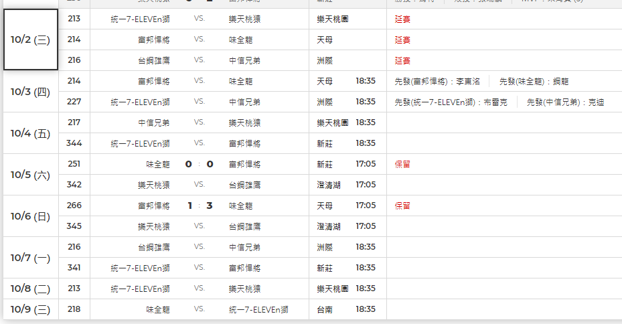
Task: Click starter 先發(味全龍):鋼龍
Action: pos(534,81)
